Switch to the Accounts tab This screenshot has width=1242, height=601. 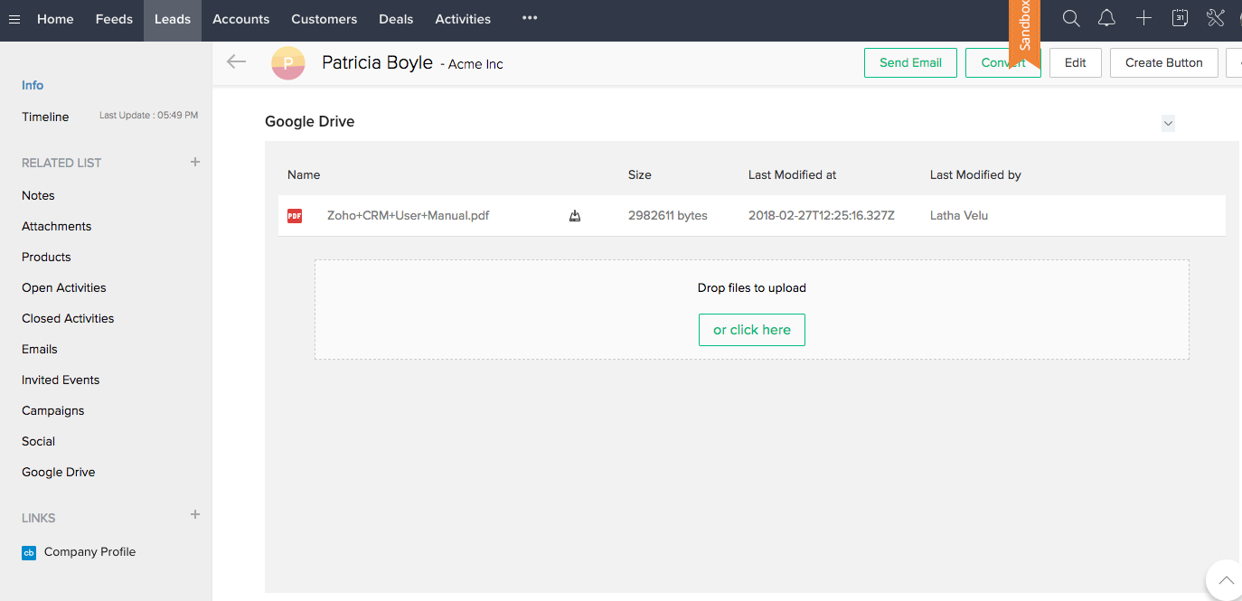coord(240,19)
